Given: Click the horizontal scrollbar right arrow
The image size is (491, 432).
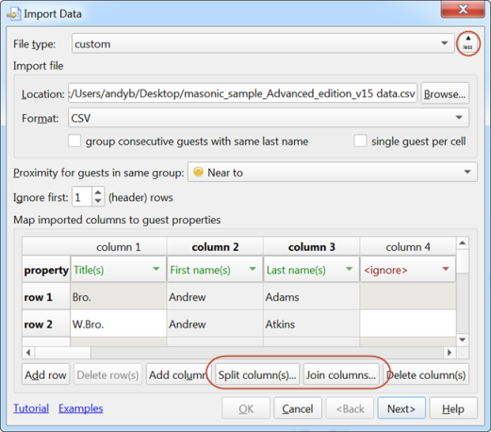Looking at the screenshot, I should tap(450, 353).
